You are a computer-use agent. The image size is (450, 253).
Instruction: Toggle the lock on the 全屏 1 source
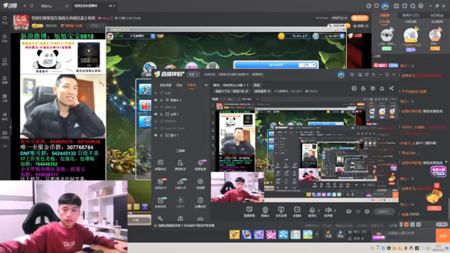[161, 114]
